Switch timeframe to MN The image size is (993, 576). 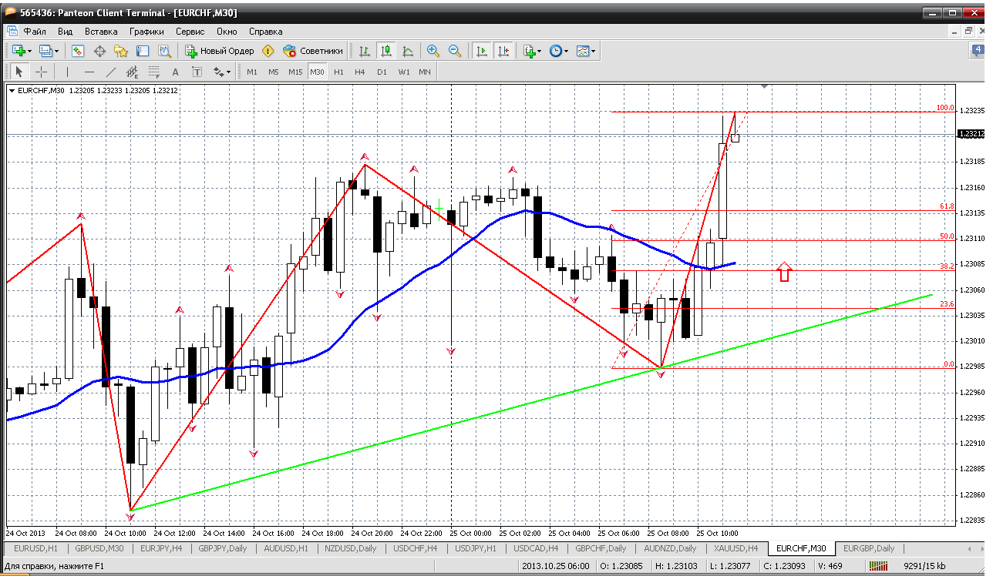point(425,72)
